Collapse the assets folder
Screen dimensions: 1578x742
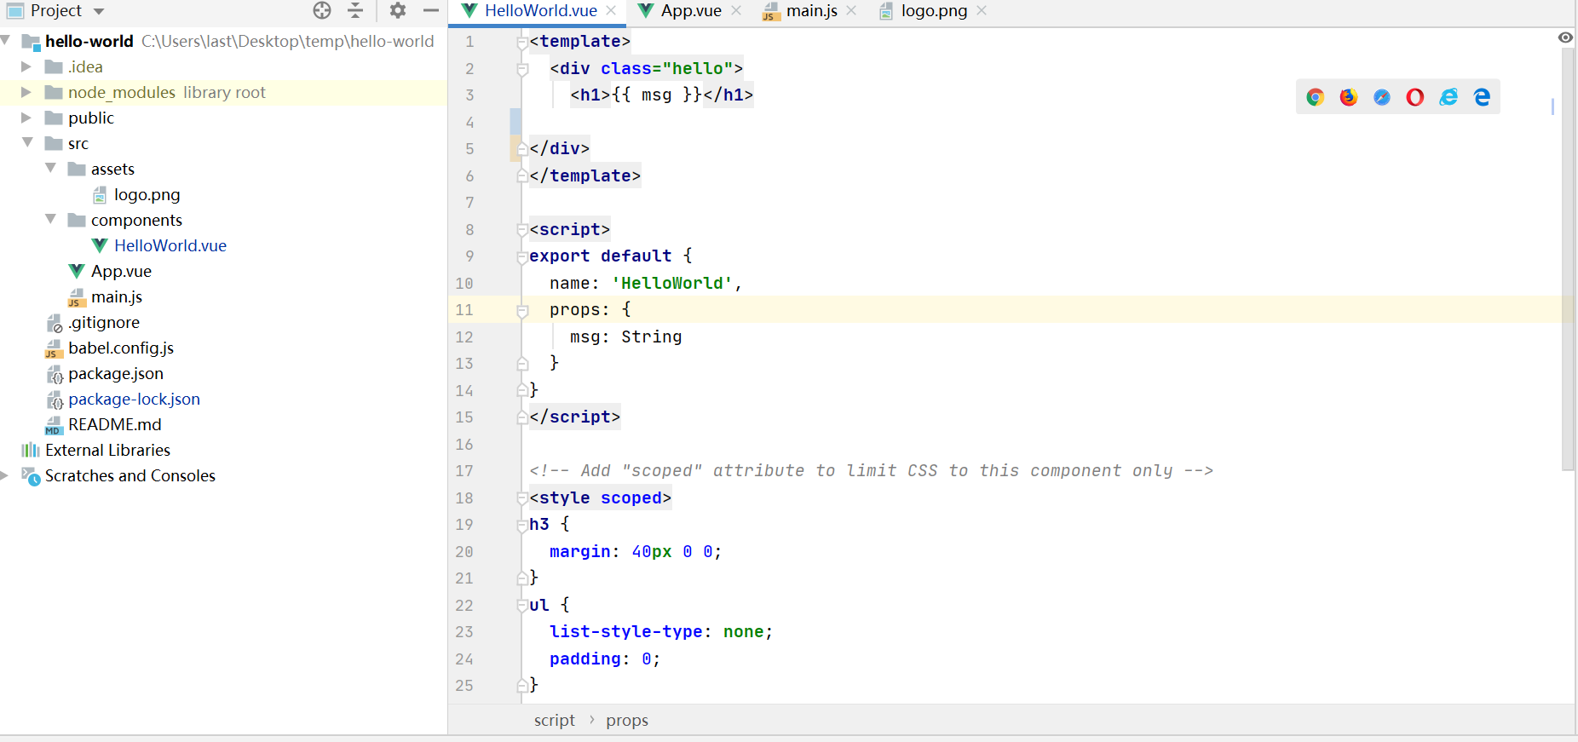coord(50,169)
